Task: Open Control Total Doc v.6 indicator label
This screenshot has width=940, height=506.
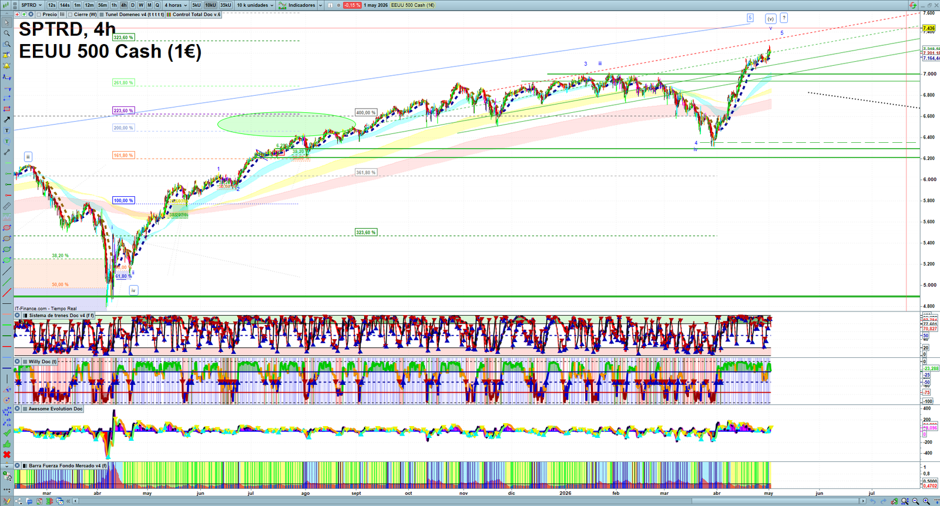Action: (x=193, y=14)
